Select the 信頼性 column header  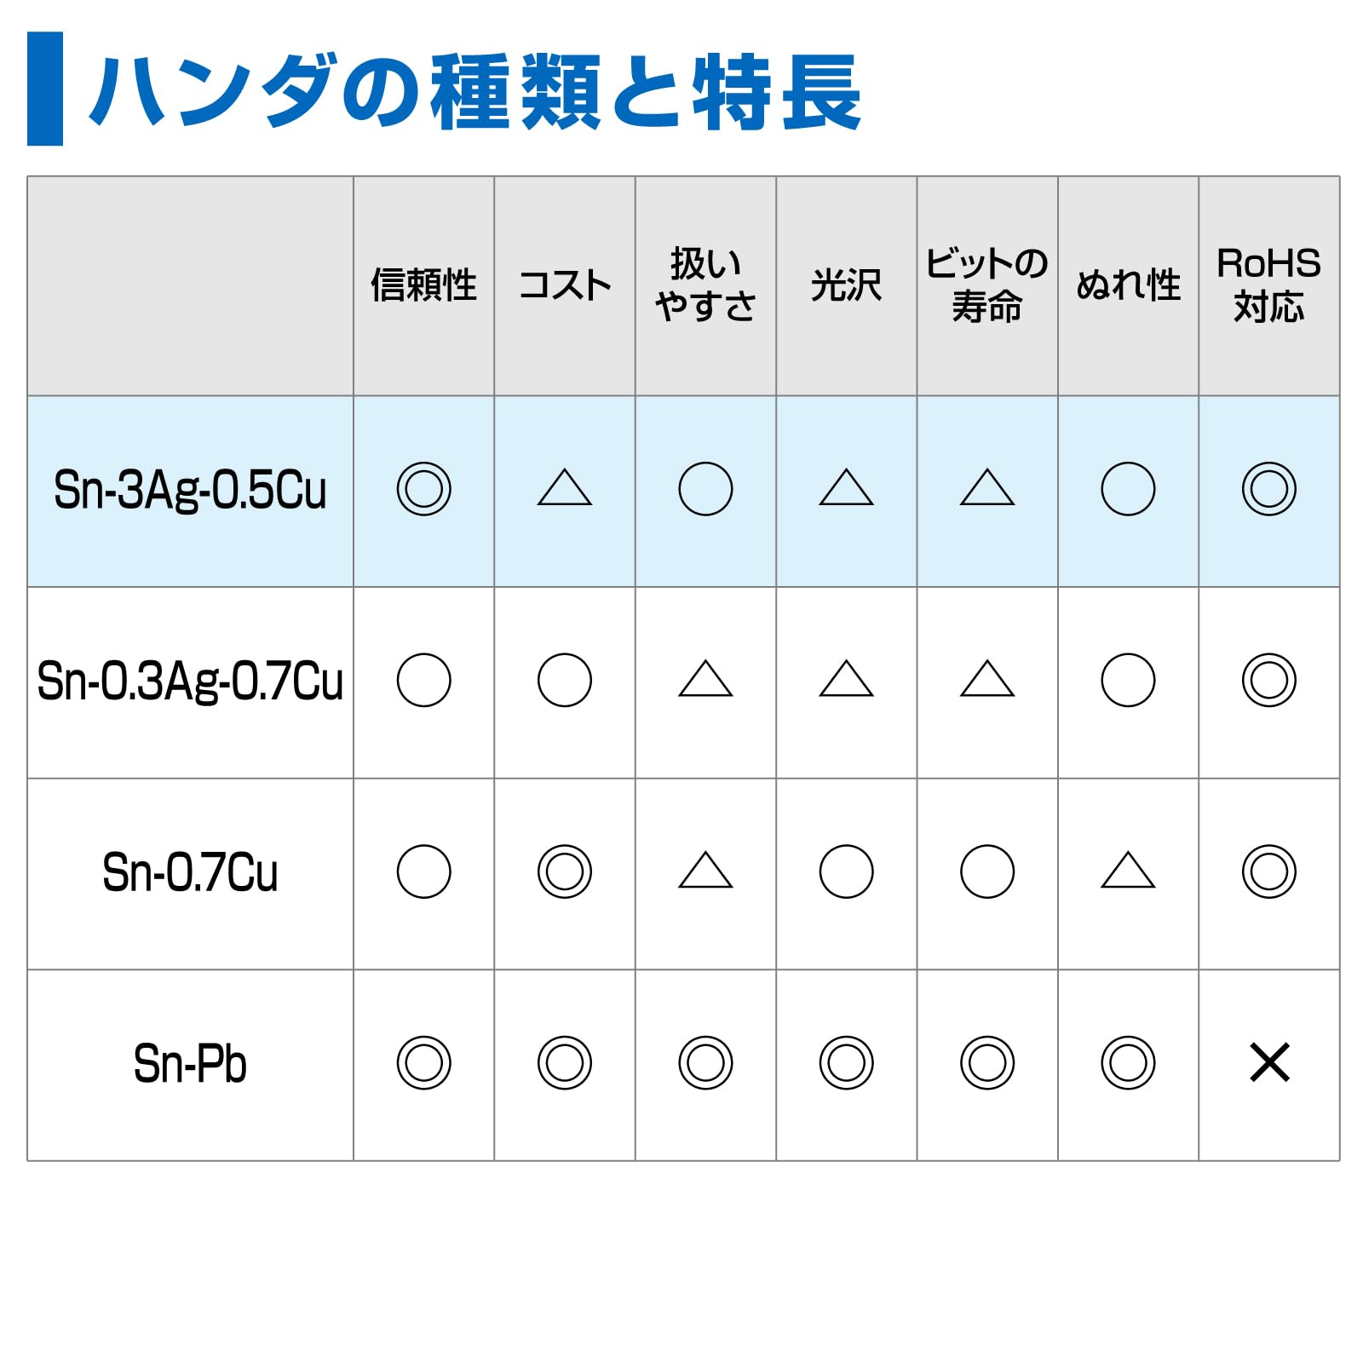point(423,285)
